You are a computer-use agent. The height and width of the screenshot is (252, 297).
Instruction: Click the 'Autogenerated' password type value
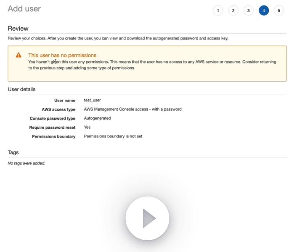[97, 118]
